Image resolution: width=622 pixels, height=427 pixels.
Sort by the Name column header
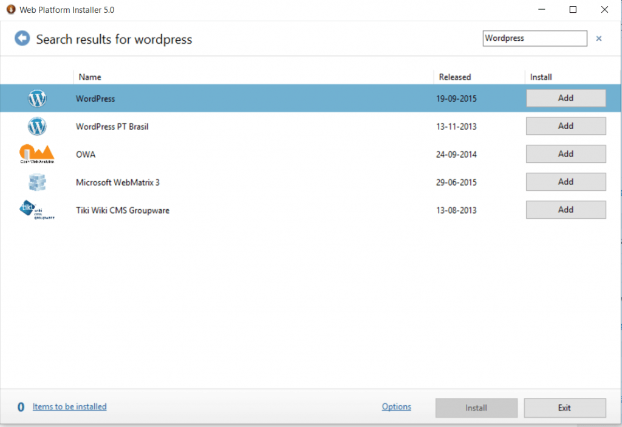[90, 77]
